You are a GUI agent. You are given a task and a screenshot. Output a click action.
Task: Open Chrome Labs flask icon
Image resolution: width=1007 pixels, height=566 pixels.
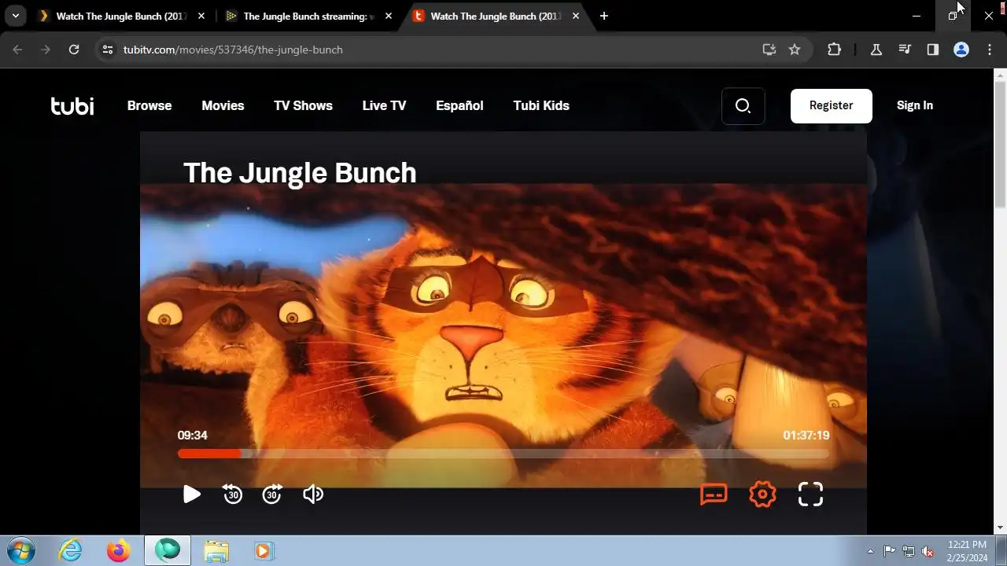876,50
